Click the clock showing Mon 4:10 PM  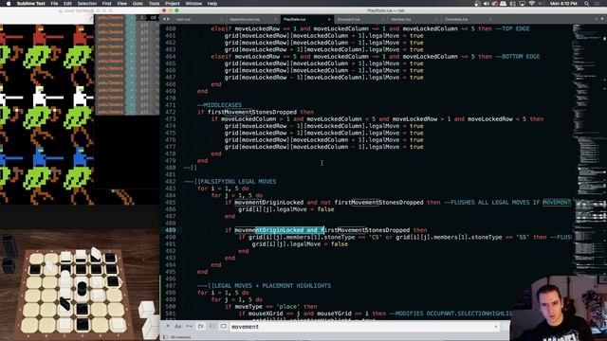pyautogui.click(x=563, y=4)
